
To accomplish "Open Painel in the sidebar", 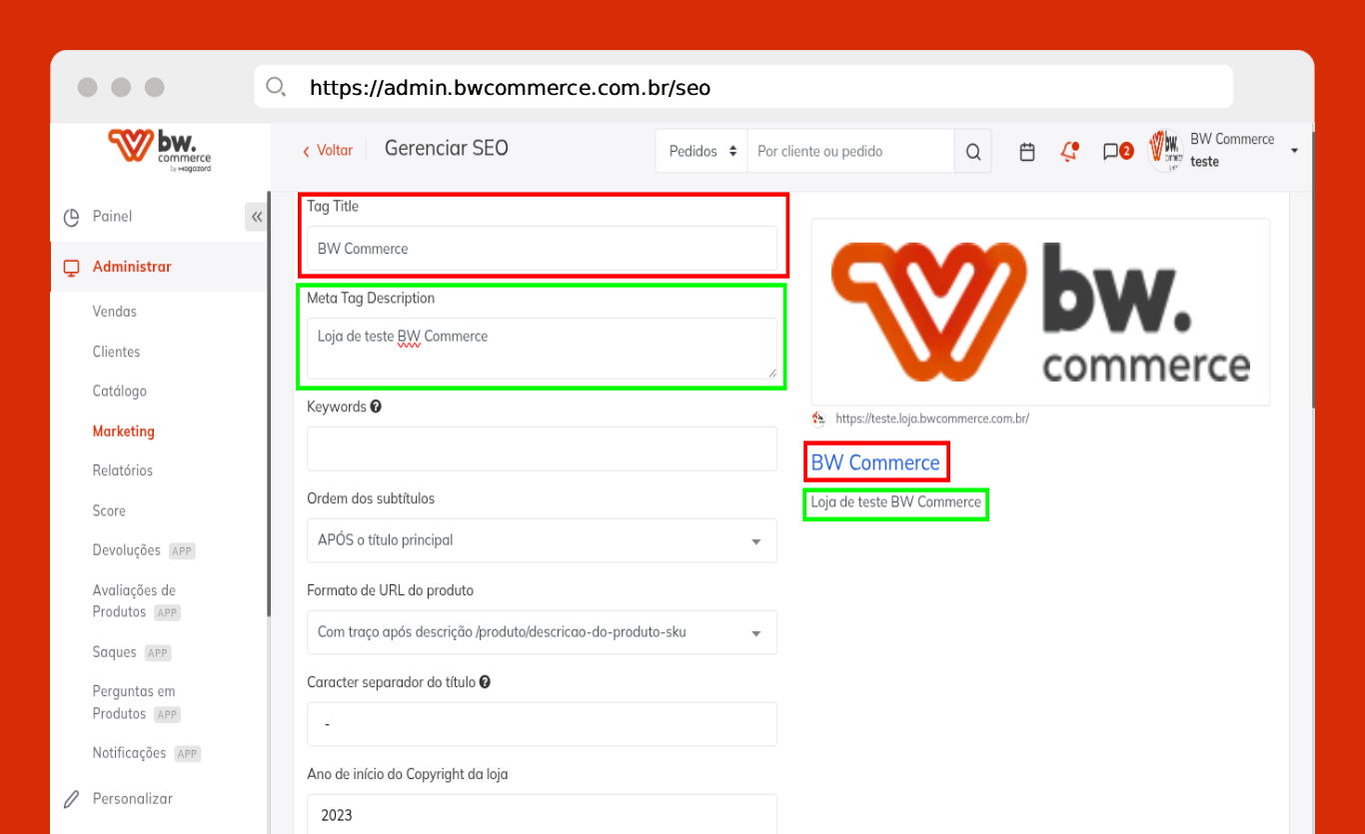I will (112, 217).
